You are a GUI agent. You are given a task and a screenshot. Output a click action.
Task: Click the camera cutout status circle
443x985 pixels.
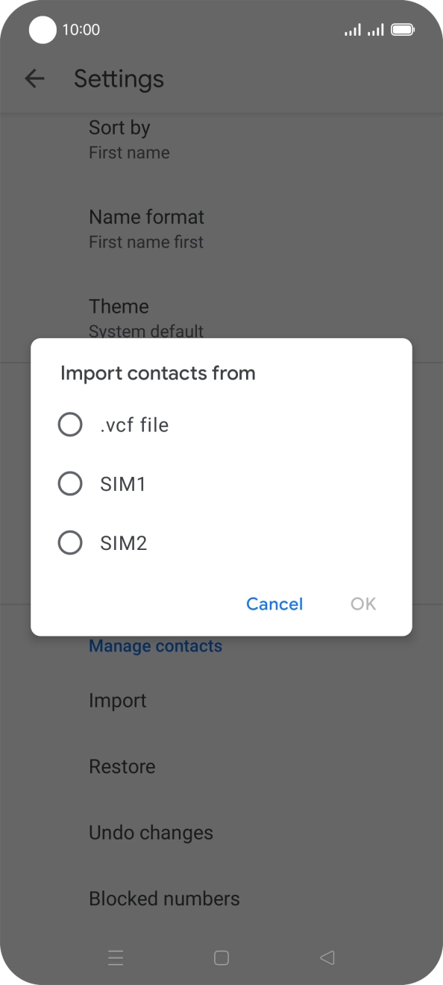[x=43, y=30]
